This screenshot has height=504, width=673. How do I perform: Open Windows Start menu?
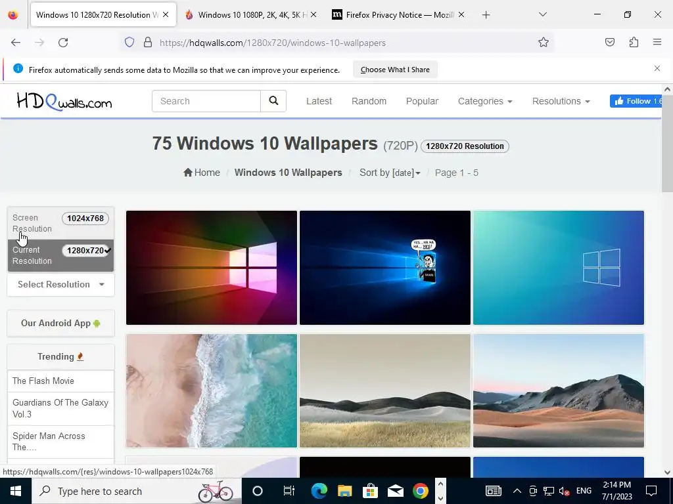point(16,491)
